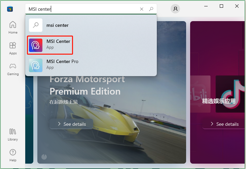246x169 pixels.
Task: Open the TikTok app tile
Action: pyautogui.click(x=230, y=94)
